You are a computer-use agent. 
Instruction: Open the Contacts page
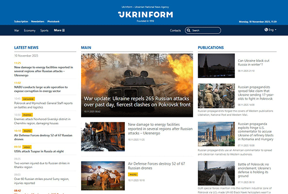175,31
